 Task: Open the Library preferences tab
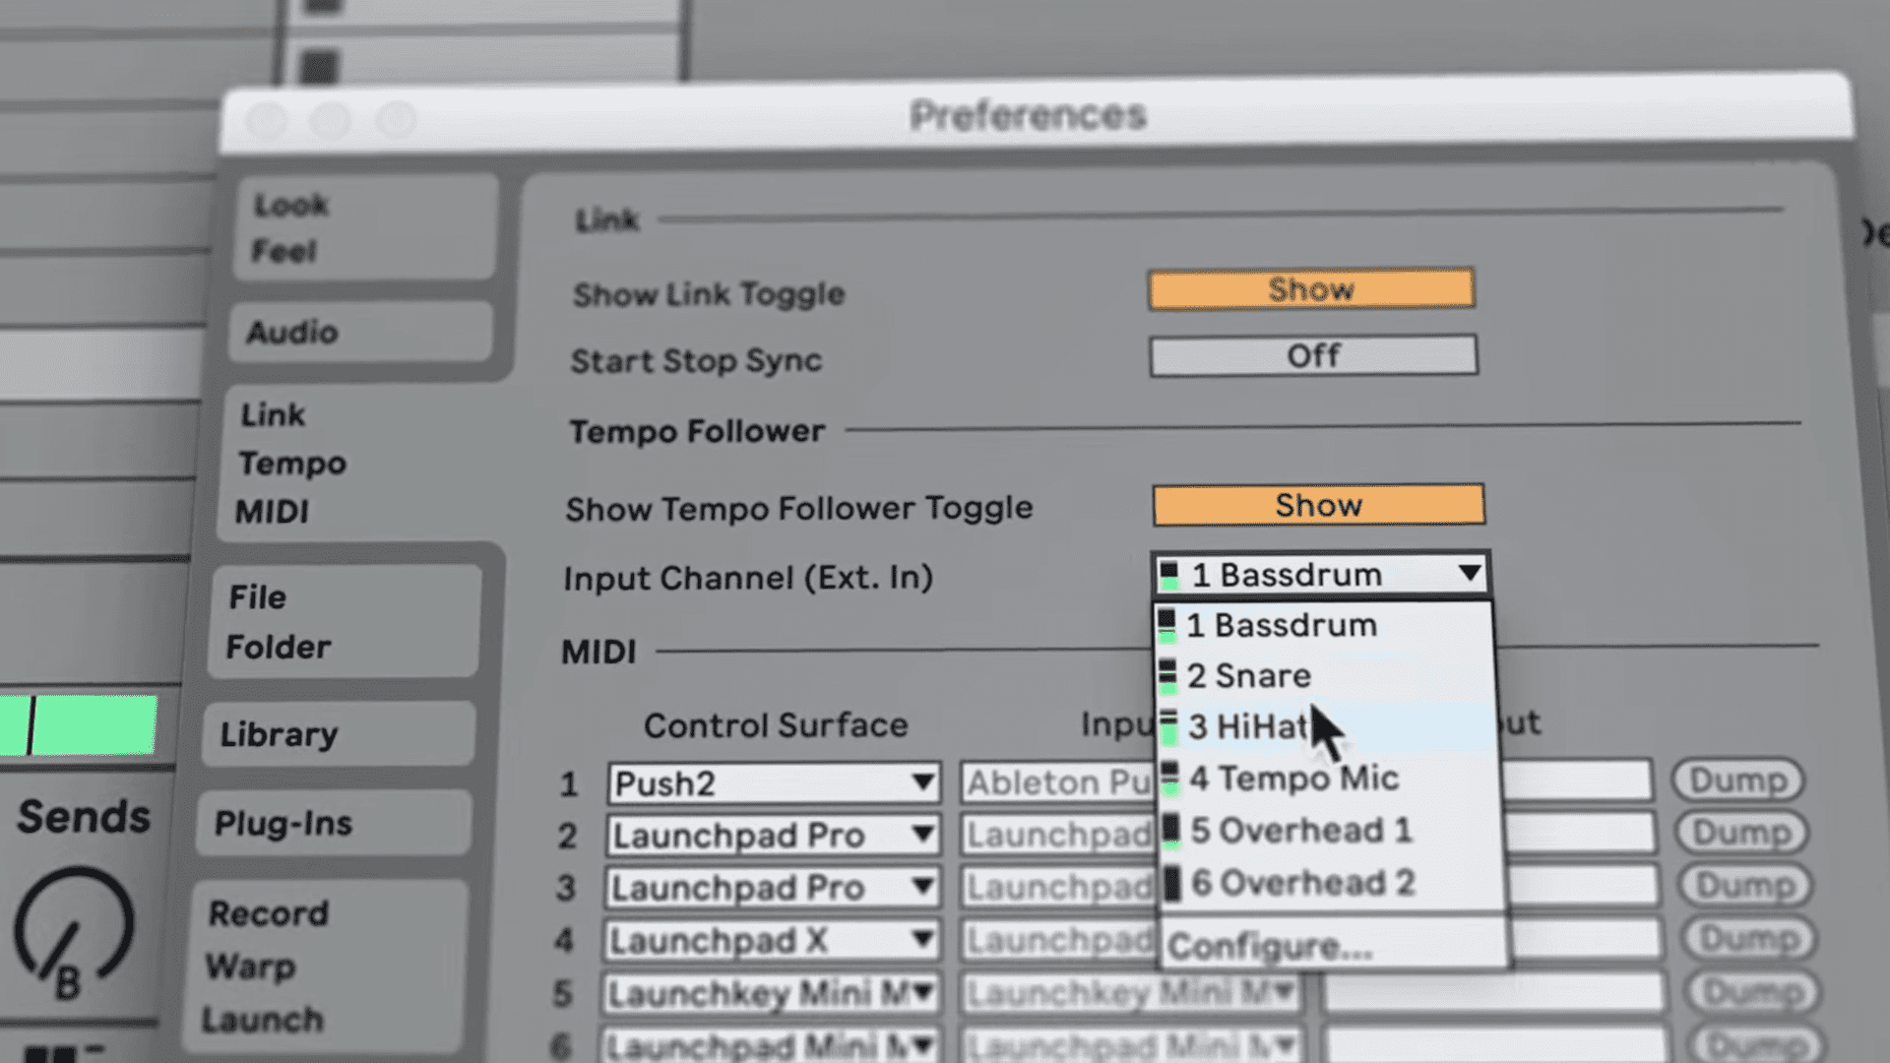340,734
